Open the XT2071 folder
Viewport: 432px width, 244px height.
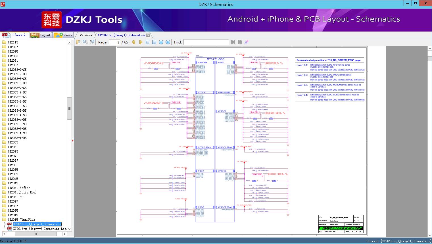pos(10,156)
